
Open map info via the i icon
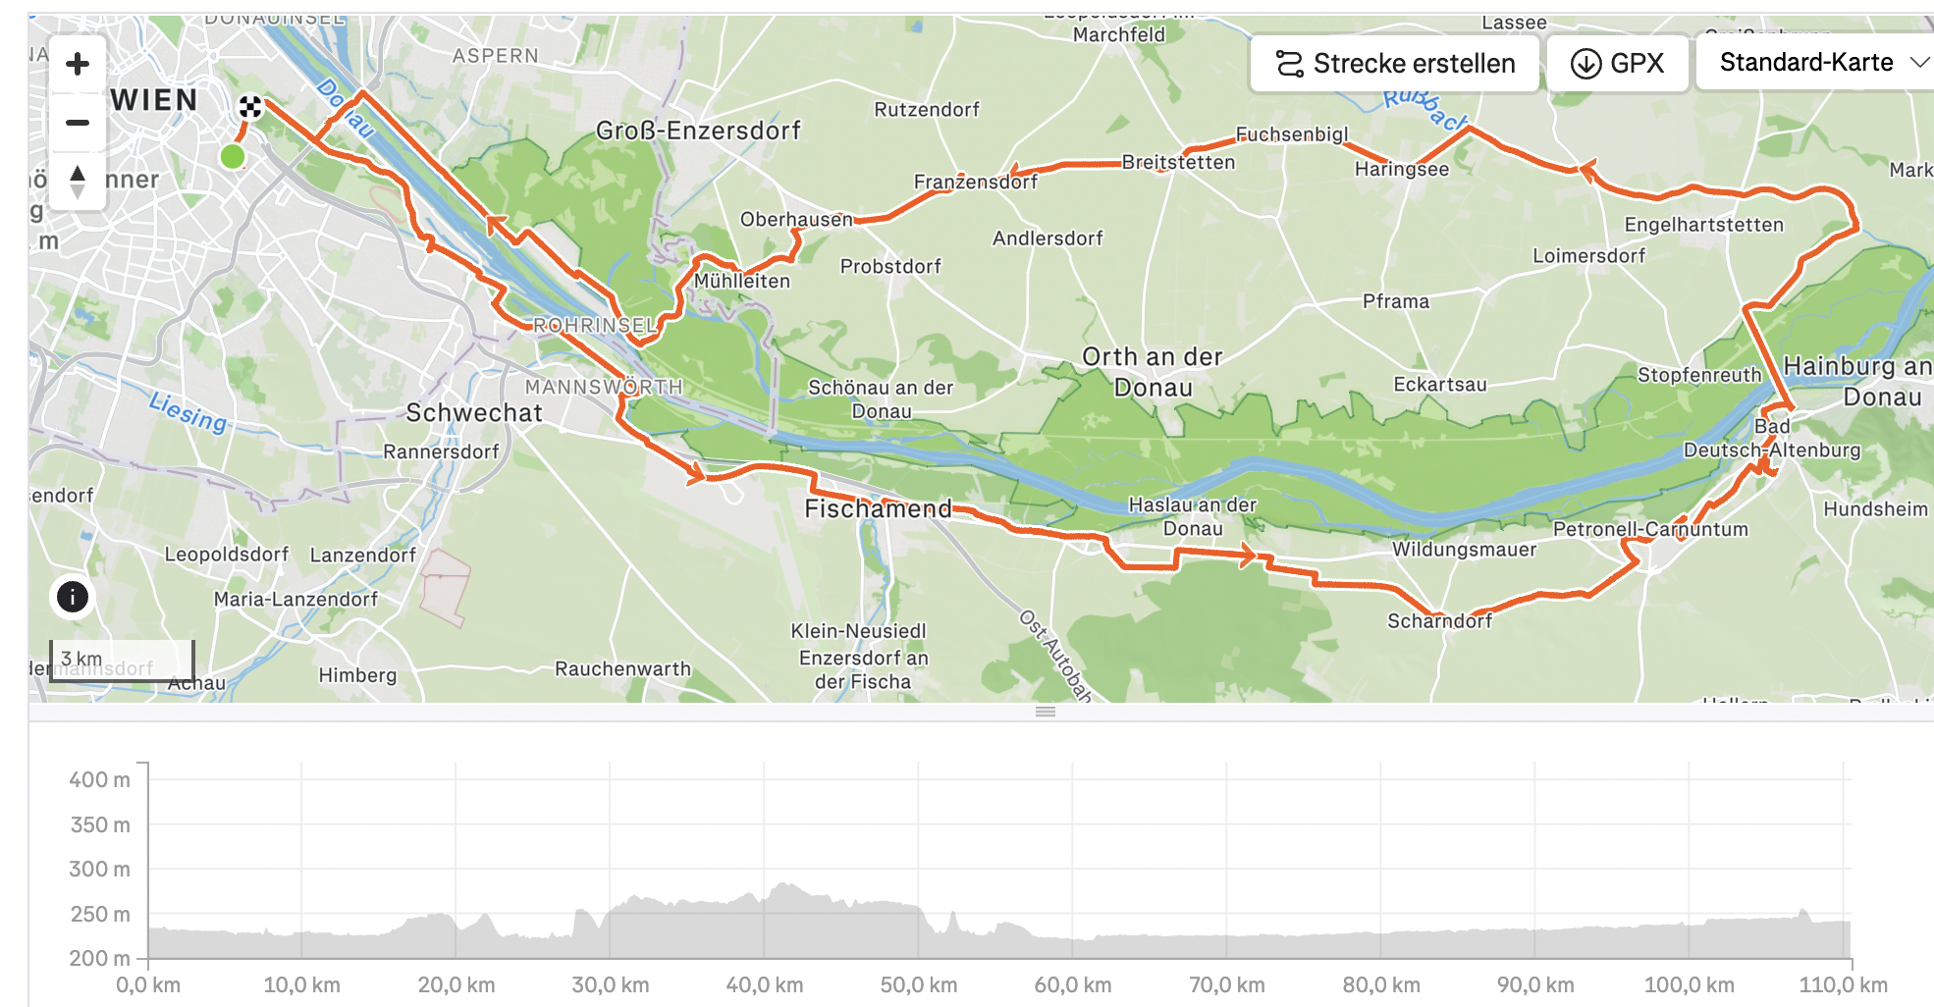tap(73, 596)
